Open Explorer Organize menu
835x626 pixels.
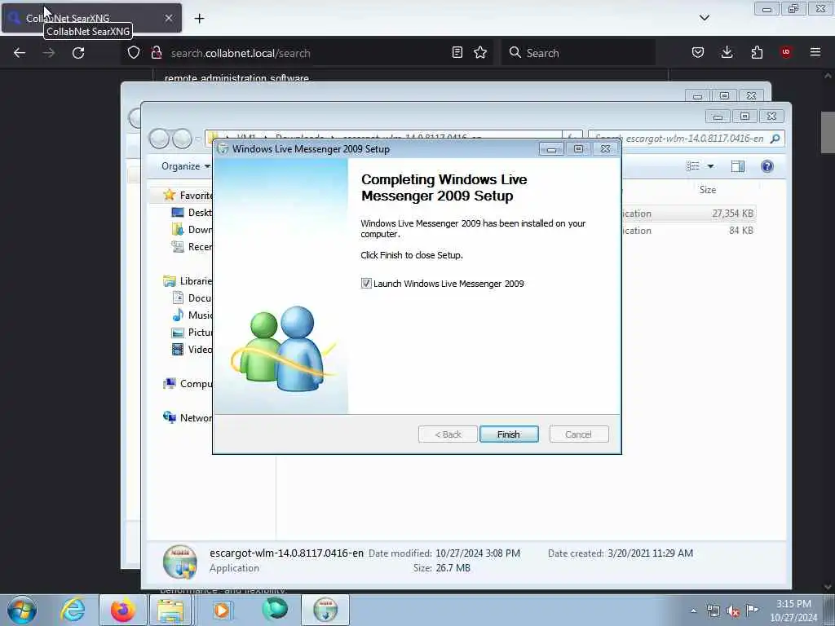click(x=185, y=166)
